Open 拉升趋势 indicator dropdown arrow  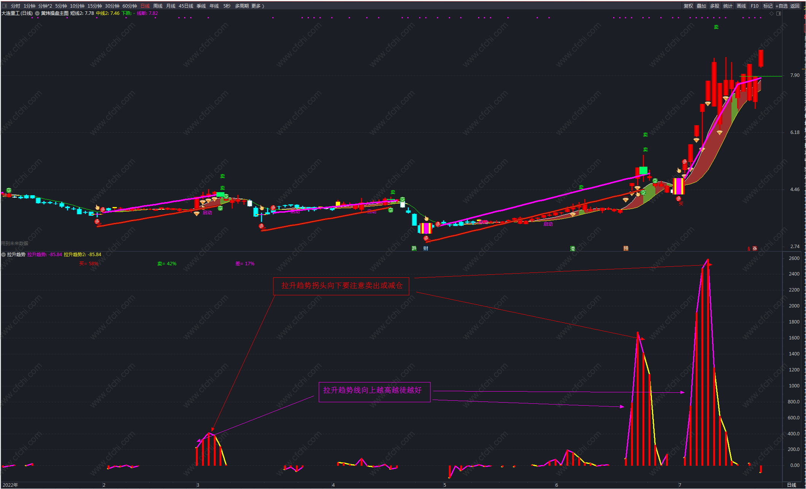3,255
